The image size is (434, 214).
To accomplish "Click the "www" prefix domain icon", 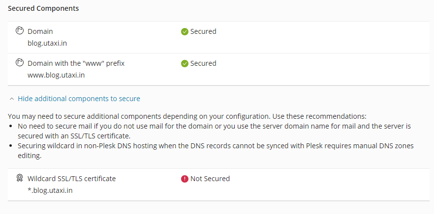I will (20, 63).
